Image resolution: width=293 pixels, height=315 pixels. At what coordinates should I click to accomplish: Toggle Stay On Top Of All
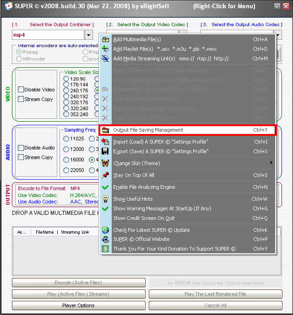(187, 175)
